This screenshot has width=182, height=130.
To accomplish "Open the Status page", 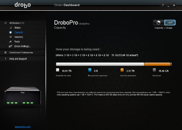I will tap(18, 28).
